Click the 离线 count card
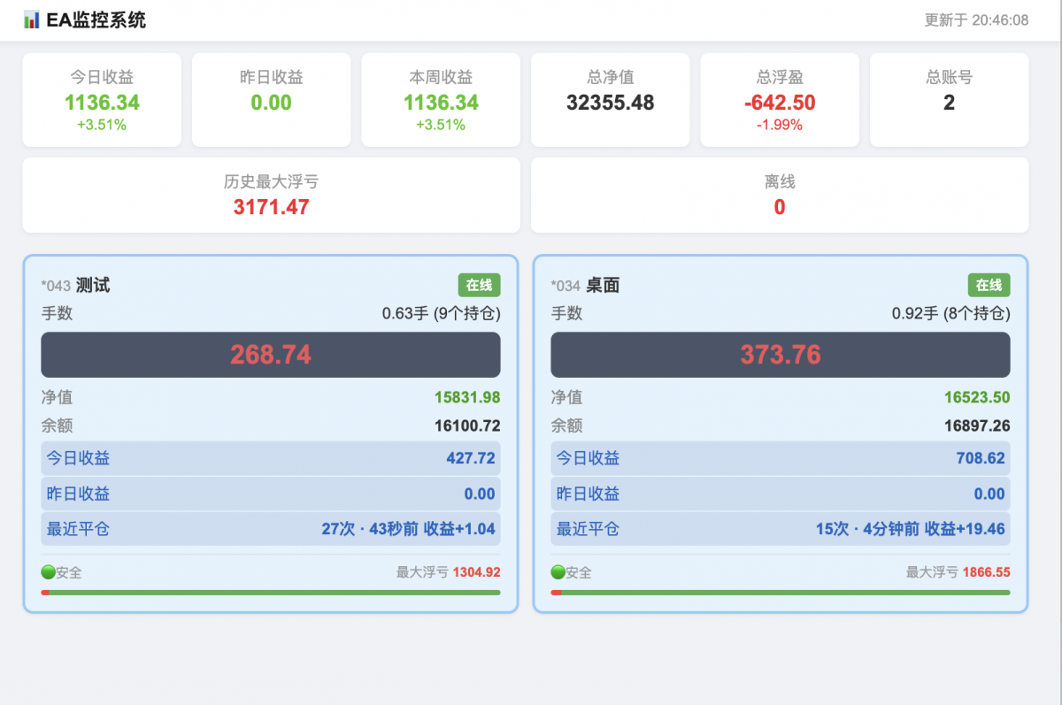1062x705 pixels. [x=780, y=195]
